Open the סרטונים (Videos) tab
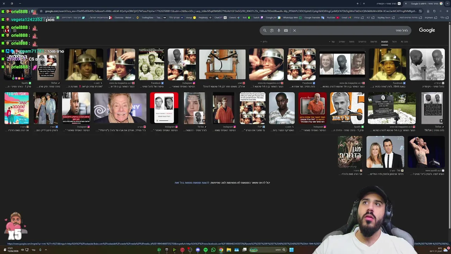 (x=362, y=42)
